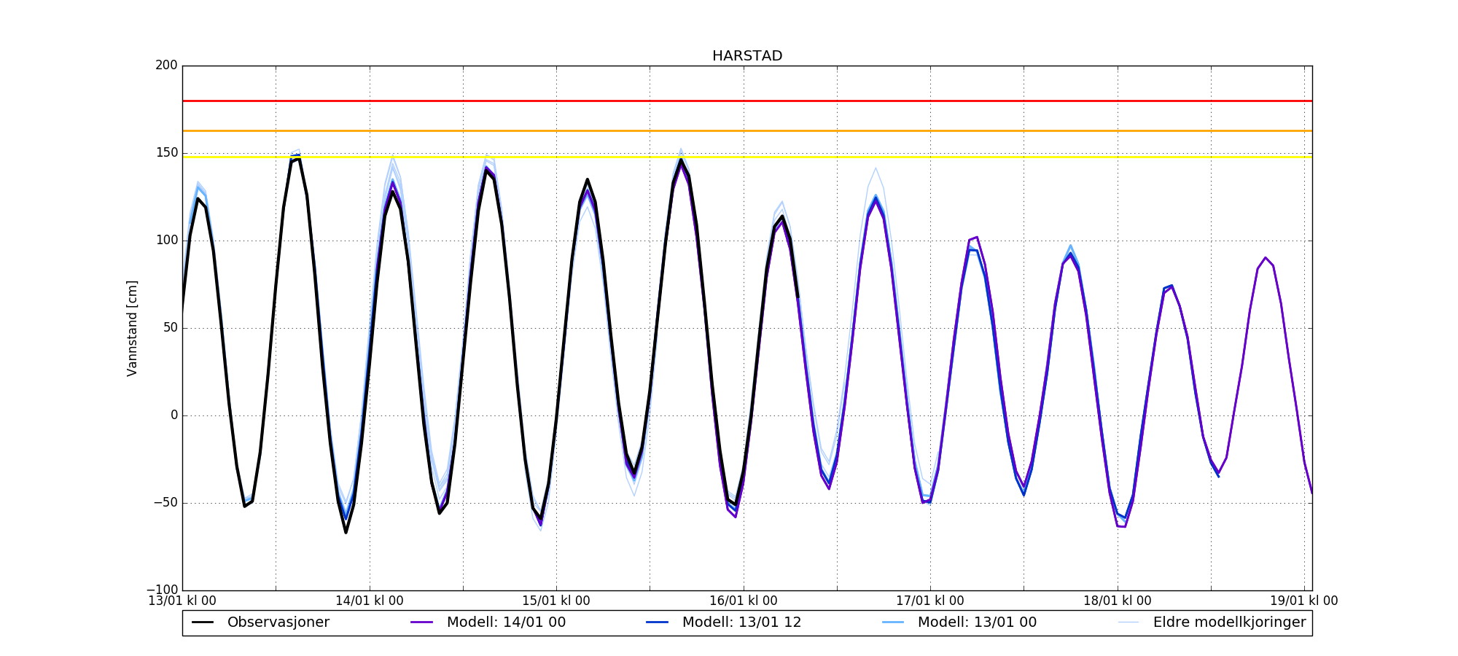Click the Modell: 13/01 12 legend label
The width and height of the screenshot is (1458, 656).
click(x=741, y=622)
